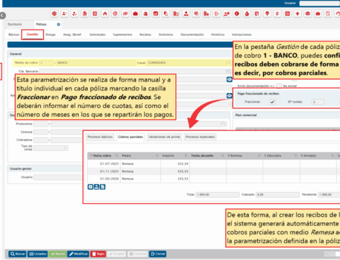Click the magnifier next to the Canal field
Image resolution: width=340 pixels, height=260 pixels.
coord(229,62)
